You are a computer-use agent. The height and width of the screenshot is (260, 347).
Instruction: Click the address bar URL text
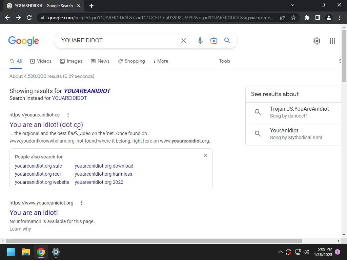tap(162, 18)
